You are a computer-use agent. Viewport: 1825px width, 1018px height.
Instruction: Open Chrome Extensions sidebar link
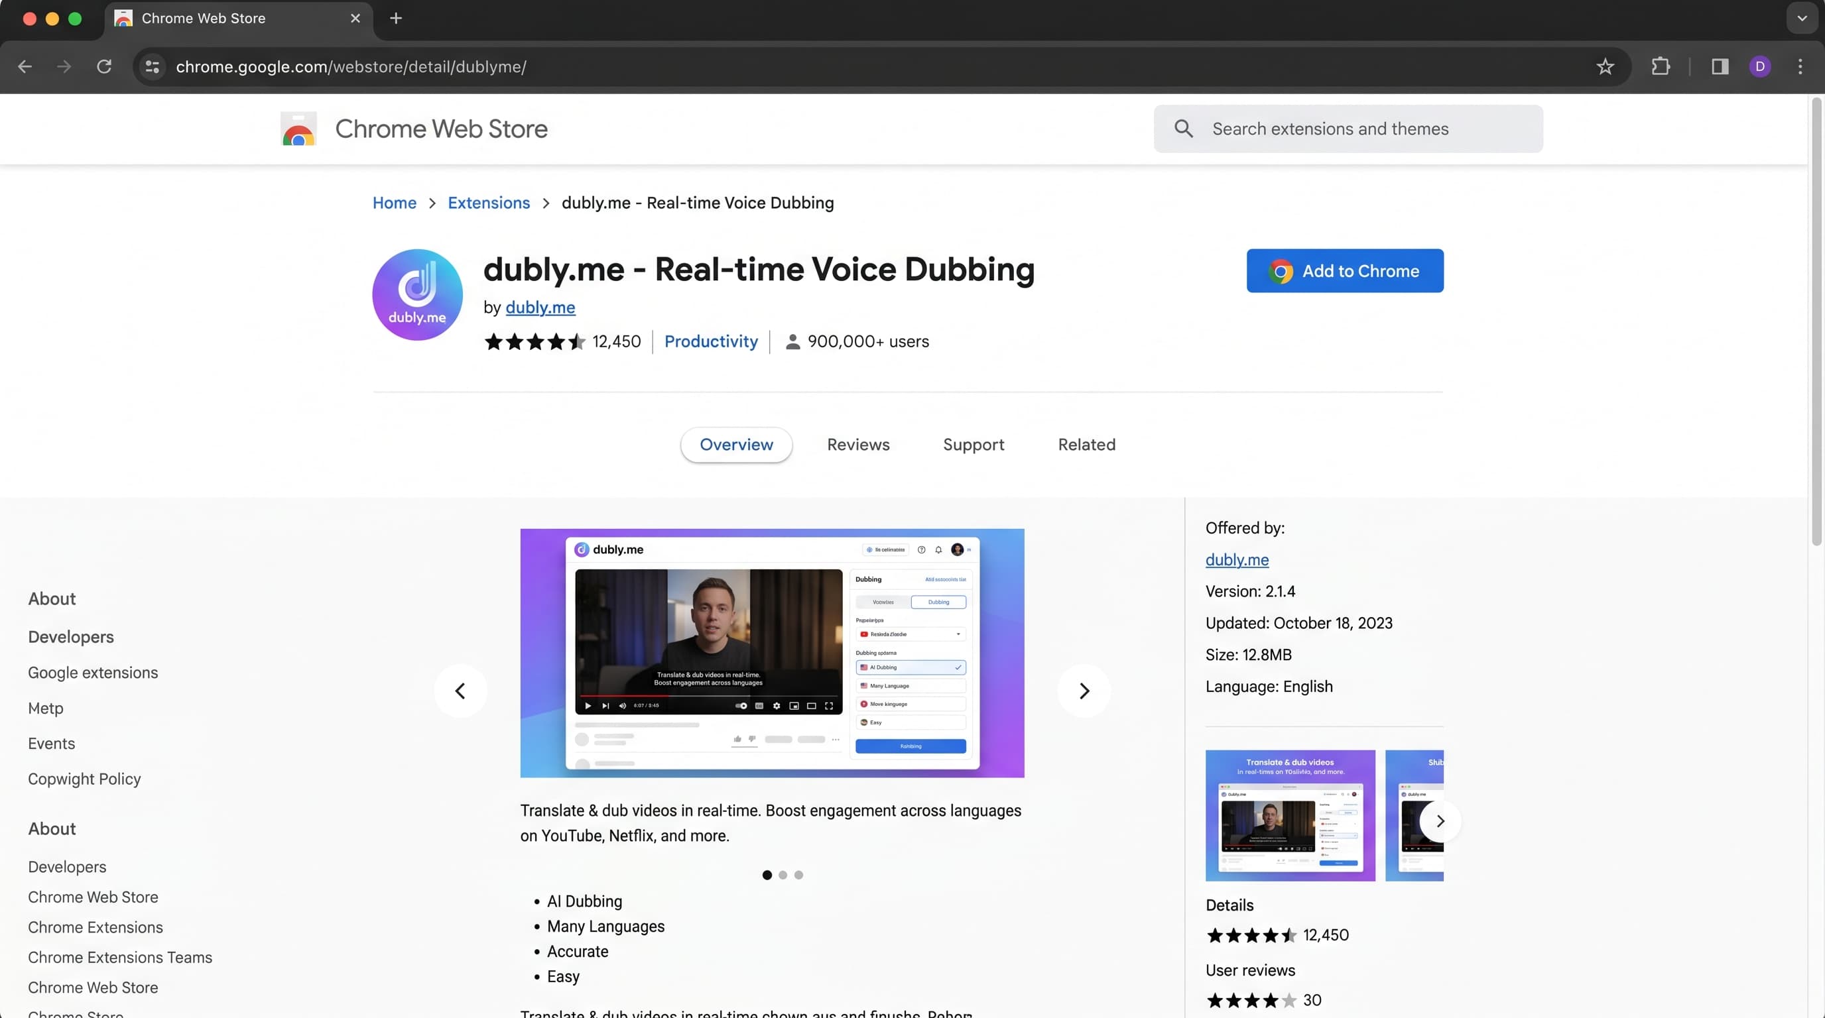(95, 927)
